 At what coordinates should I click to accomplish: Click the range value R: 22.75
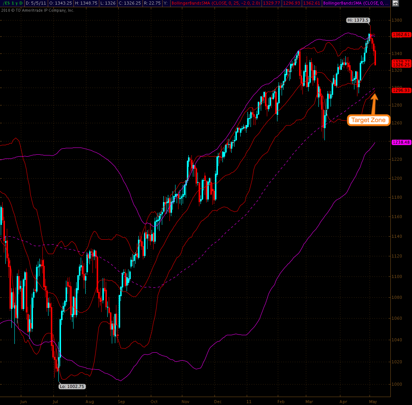[x=152, y=3]
